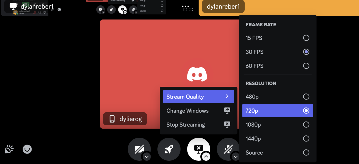Viewport: 359px width, 164px height.
Task: Select the tiny Source radio in stream preview
Action: 162,11
